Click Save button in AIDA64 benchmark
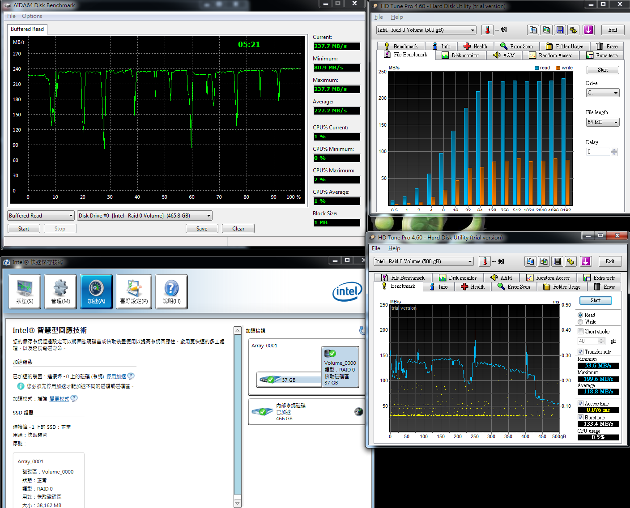The image size is (630, 508). [202, 229]
